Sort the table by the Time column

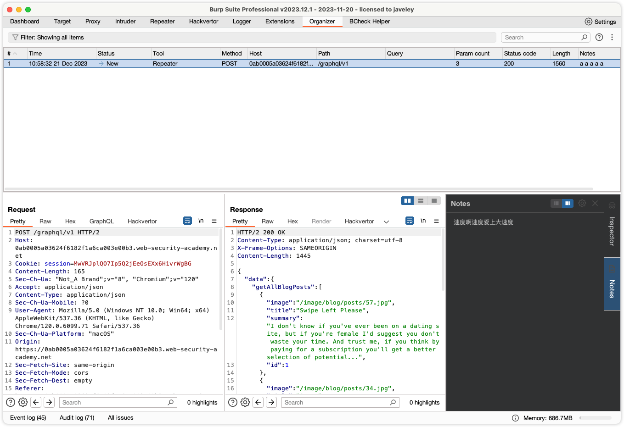pos(62,54)
